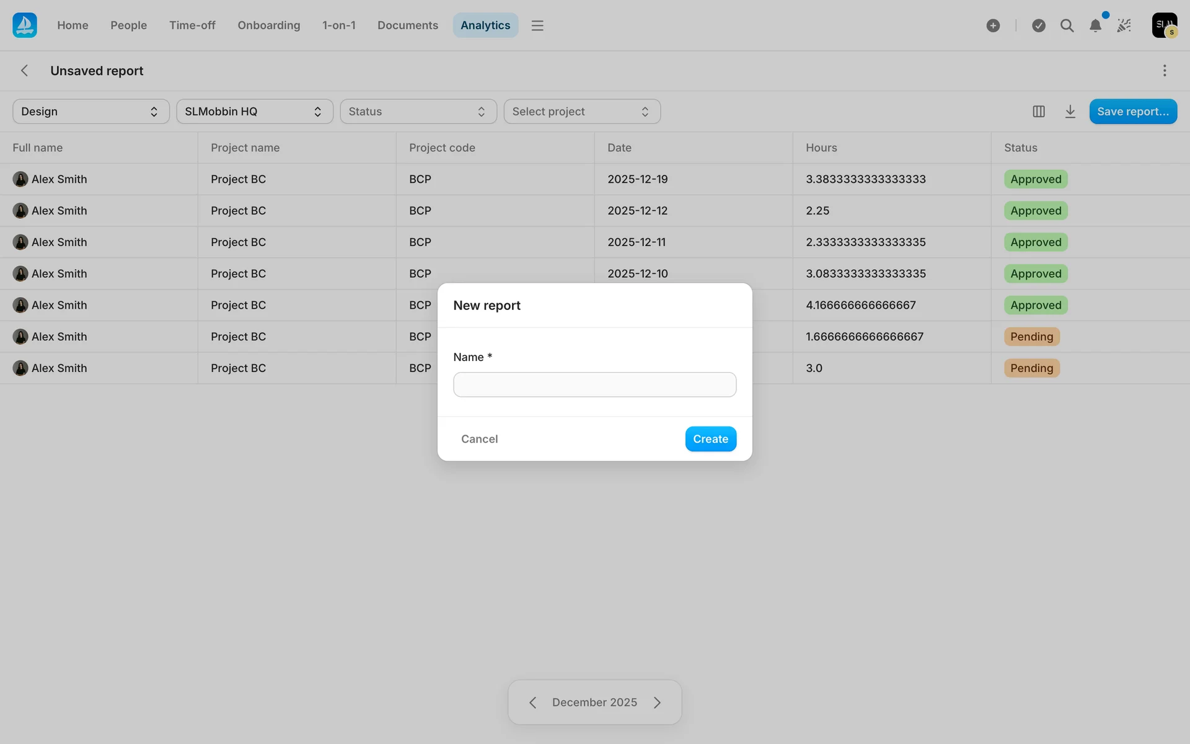Image resolution: width=1190 pixels, height=744 pixels.
Task: Open the checkmark tasks icon
Action: [x=1039, y=25]
